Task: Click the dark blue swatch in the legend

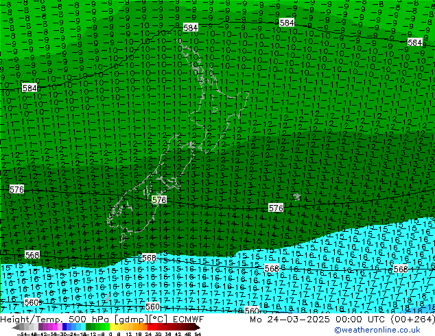Action: pyautogui.click(x=64, y=327)
